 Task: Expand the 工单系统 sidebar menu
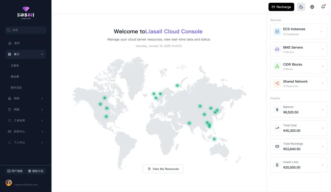[x=26, y=120]
